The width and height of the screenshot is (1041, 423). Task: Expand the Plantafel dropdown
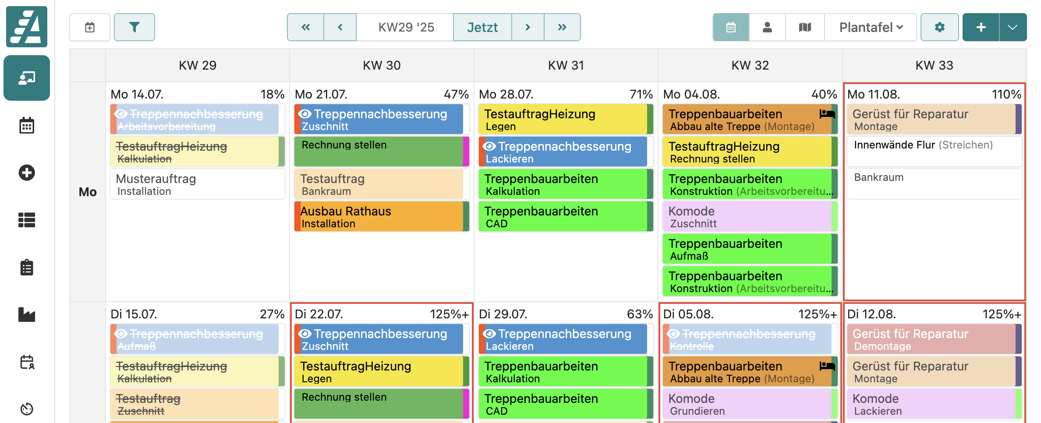click(871, 27)
